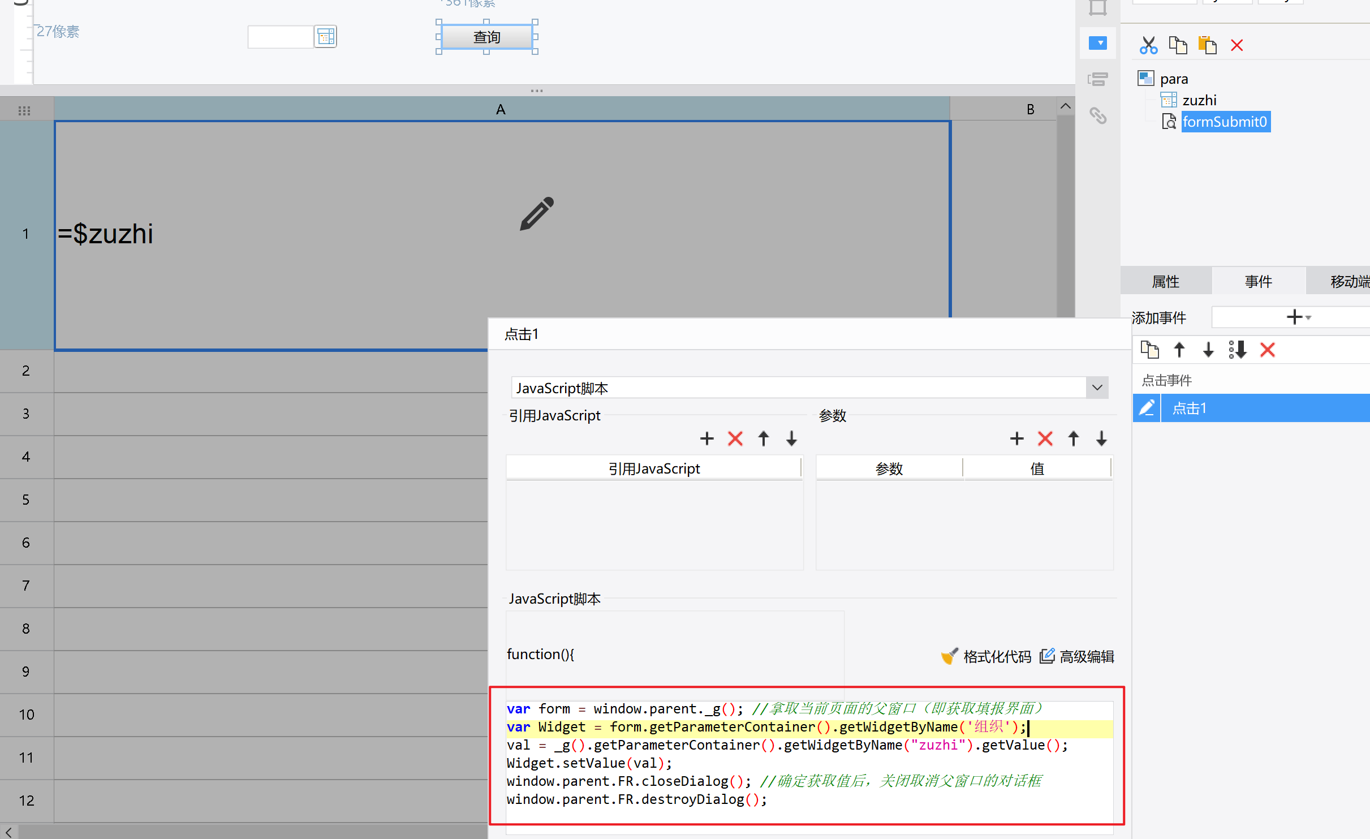
Task: Move parameter down arrow
Action: tap(1102, 438)
